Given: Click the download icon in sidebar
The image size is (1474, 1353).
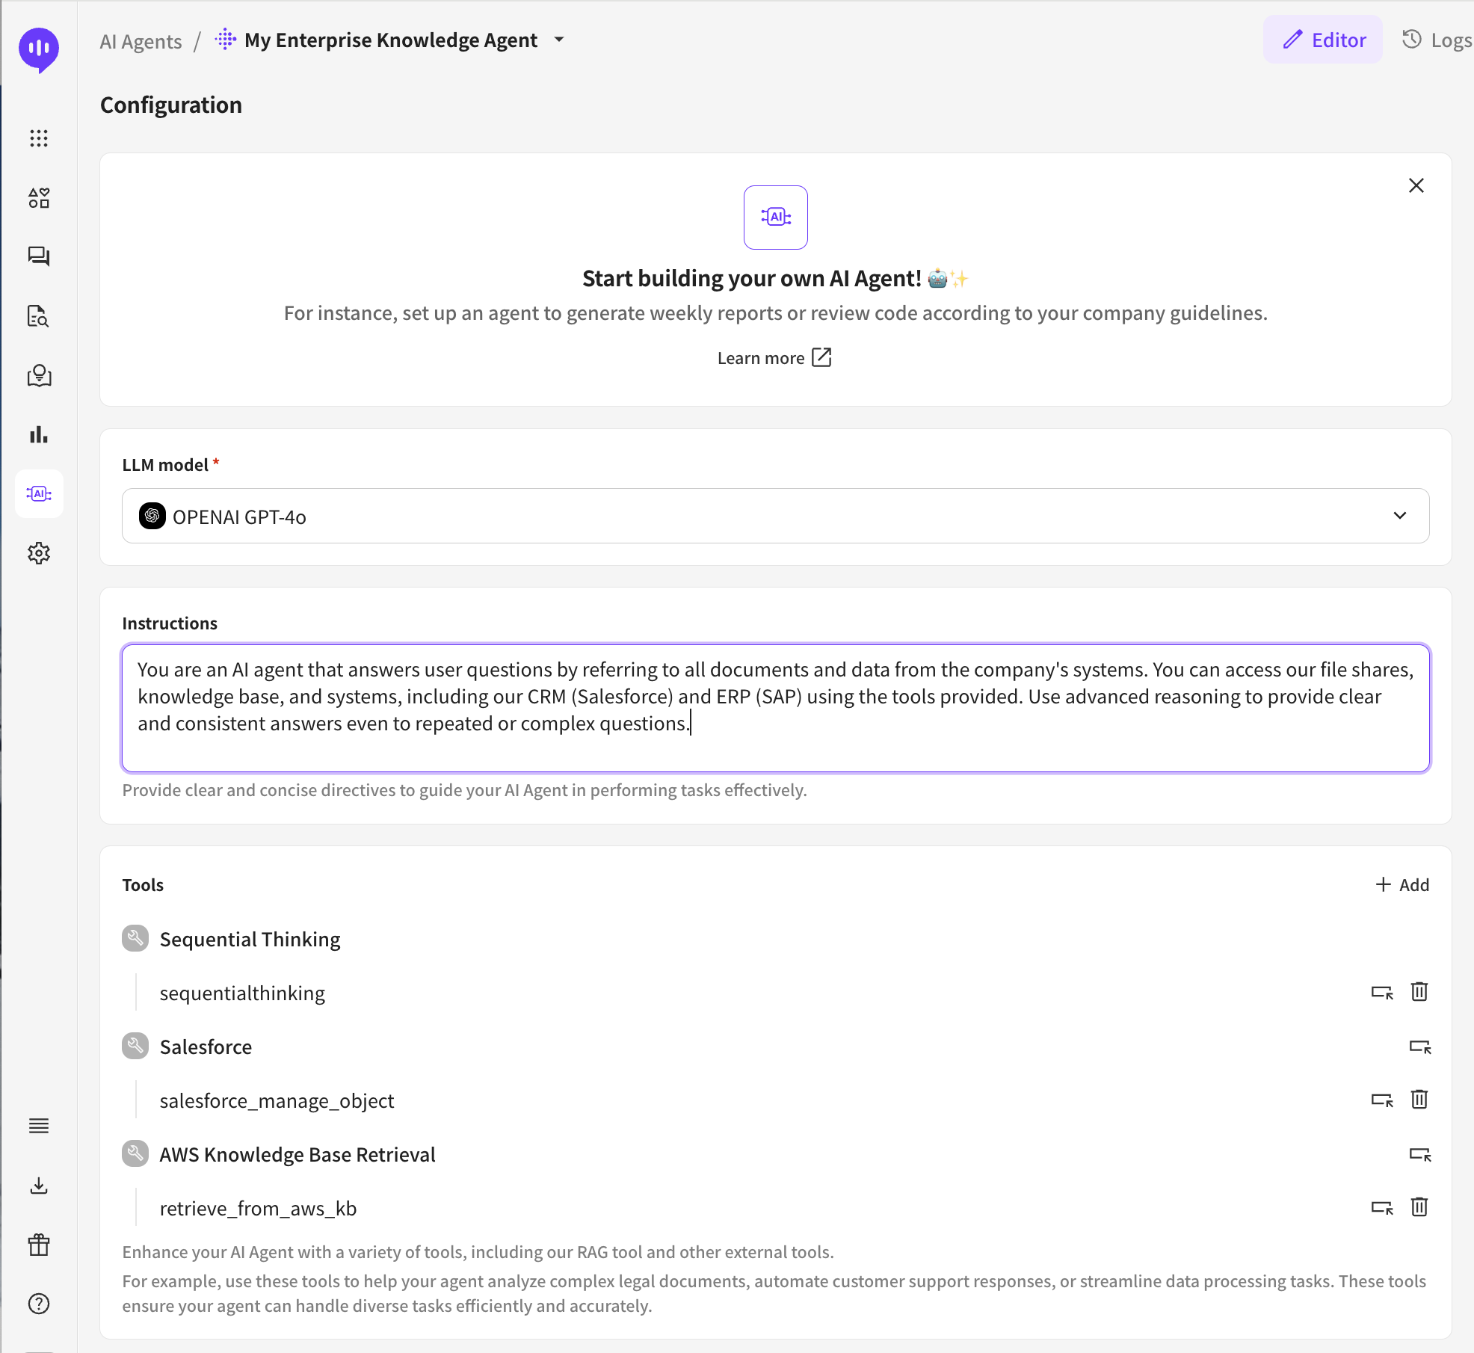Looking at the screenshot, I should [x=39, y=1186].
